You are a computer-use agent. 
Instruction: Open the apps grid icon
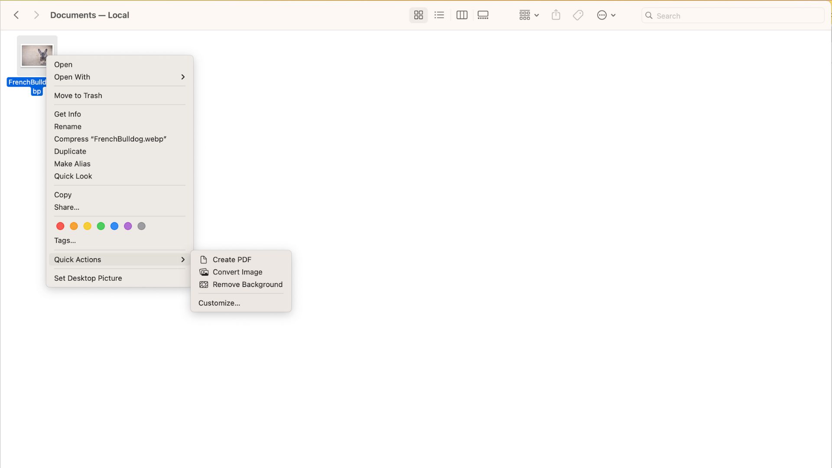[525, 14]
